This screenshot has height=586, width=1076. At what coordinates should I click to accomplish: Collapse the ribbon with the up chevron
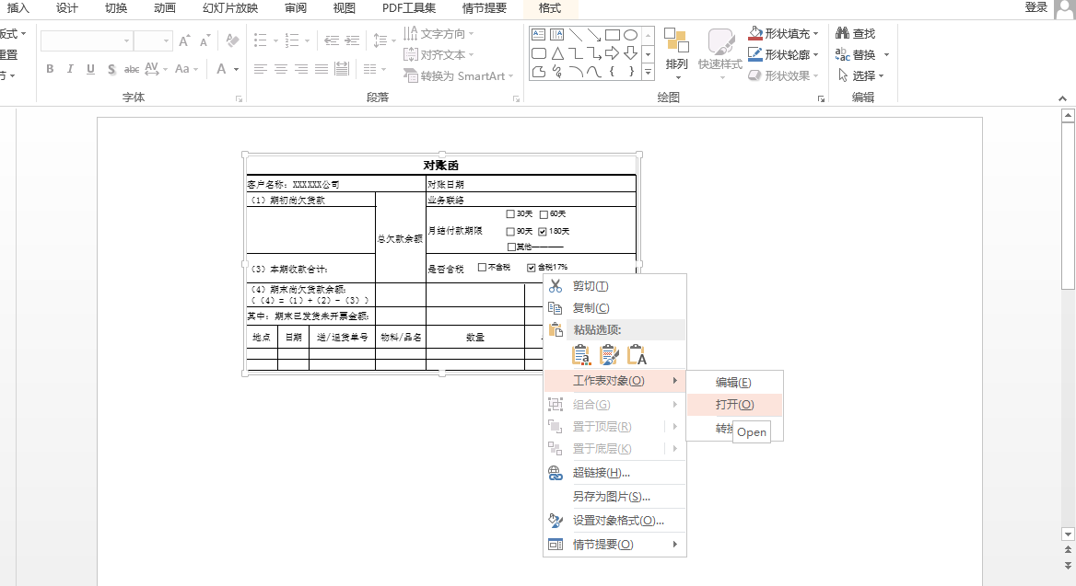[x=1062, y=98]
